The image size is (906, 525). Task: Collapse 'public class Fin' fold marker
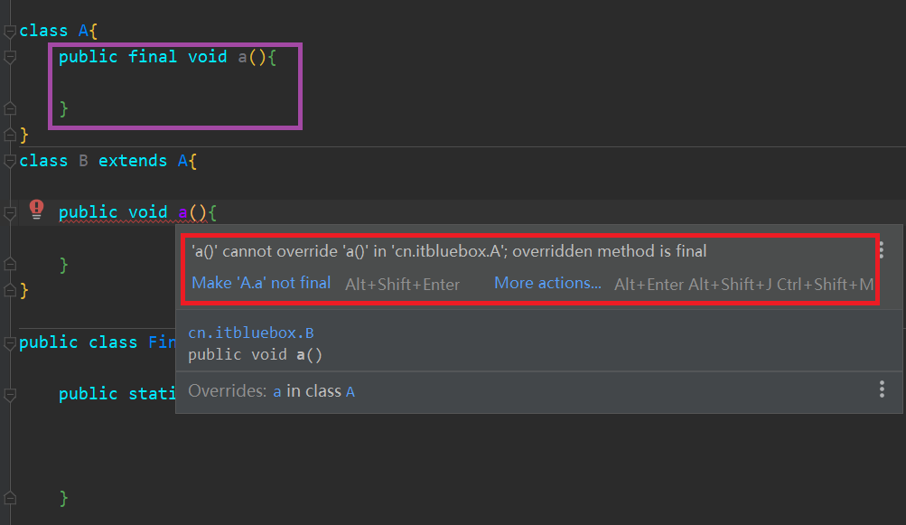coord(10,342)
